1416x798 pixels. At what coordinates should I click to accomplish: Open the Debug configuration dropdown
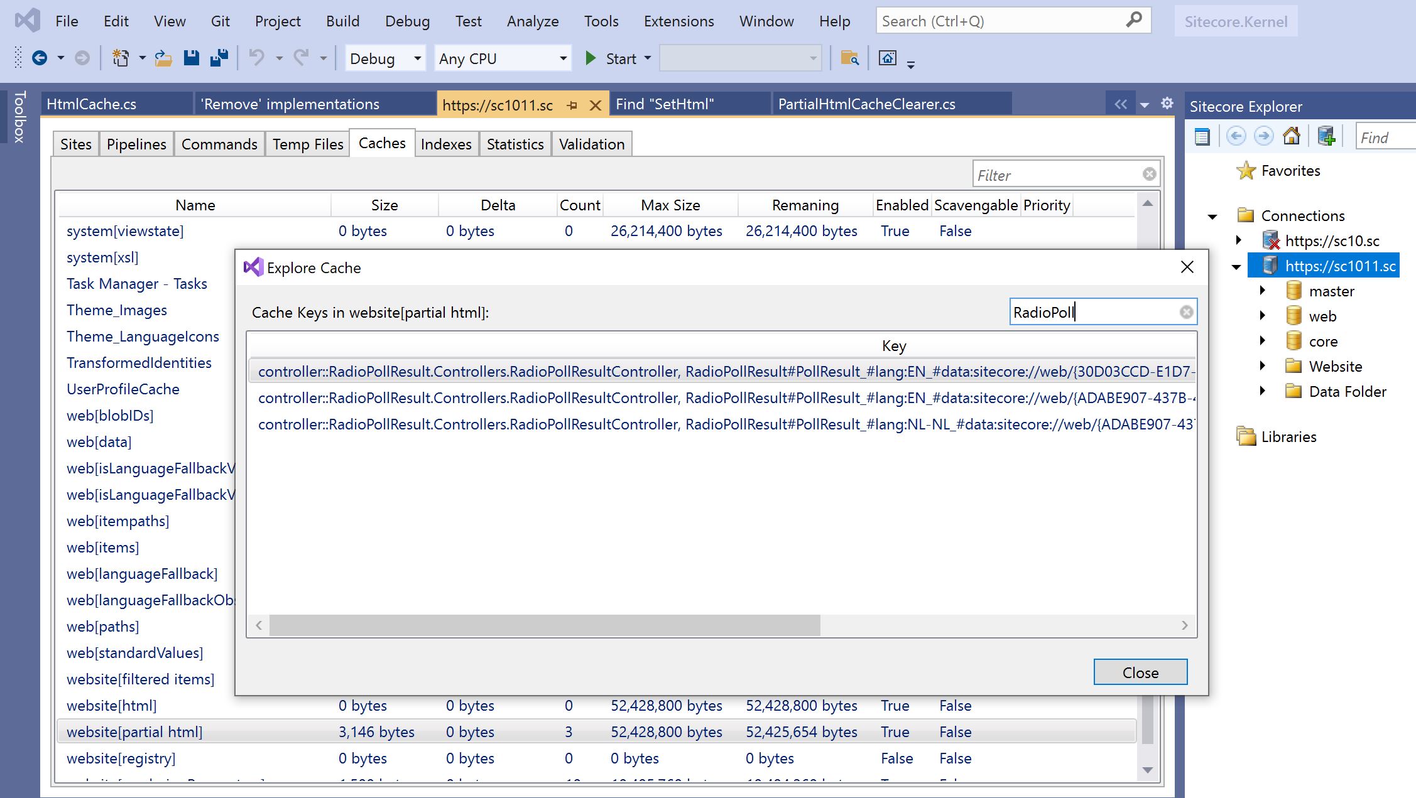(x=385, y=58)
